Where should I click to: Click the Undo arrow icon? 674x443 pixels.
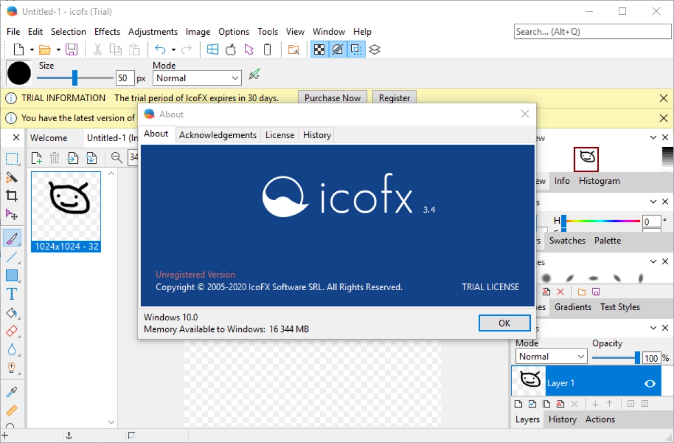(x=160, y=50)
